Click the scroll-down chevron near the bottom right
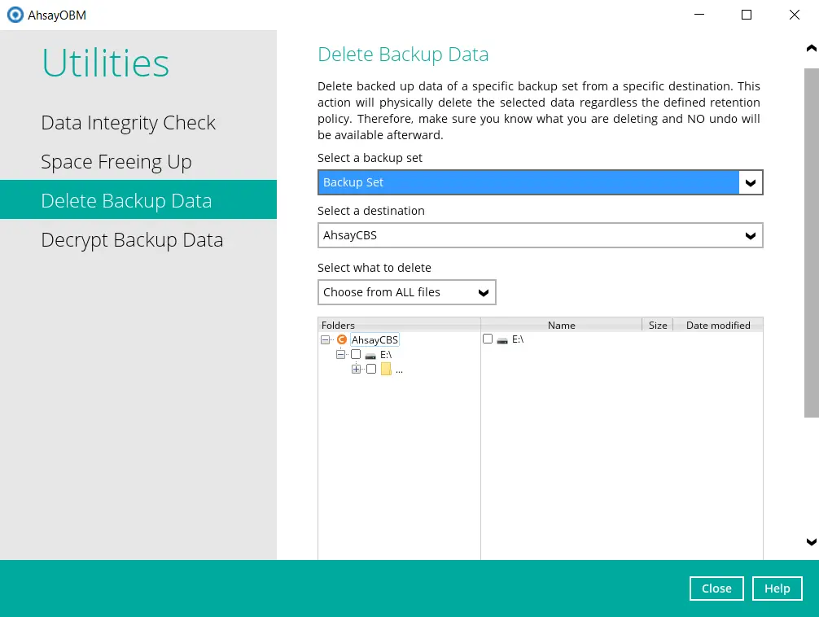 (x=811, y=541)
